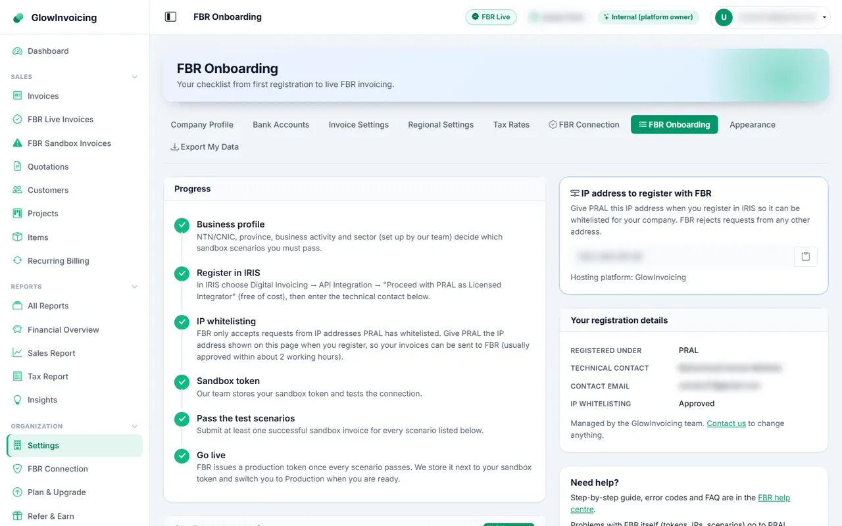Select the FBR Onboarding tab
This screenshot has width=842, height=526.
674,125
